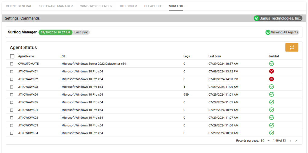
Task: Click green check icon beside Janus Technologies
Action: coord(256,18)
